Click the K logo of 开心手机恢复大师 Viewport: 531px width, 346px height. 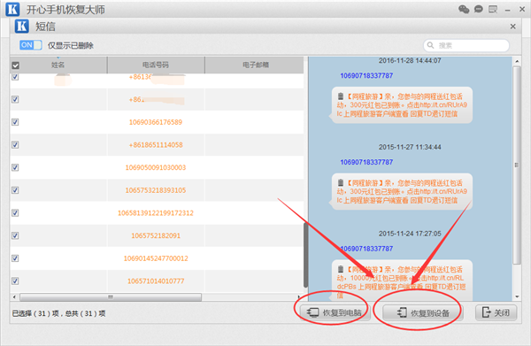[x=12, y=9]
